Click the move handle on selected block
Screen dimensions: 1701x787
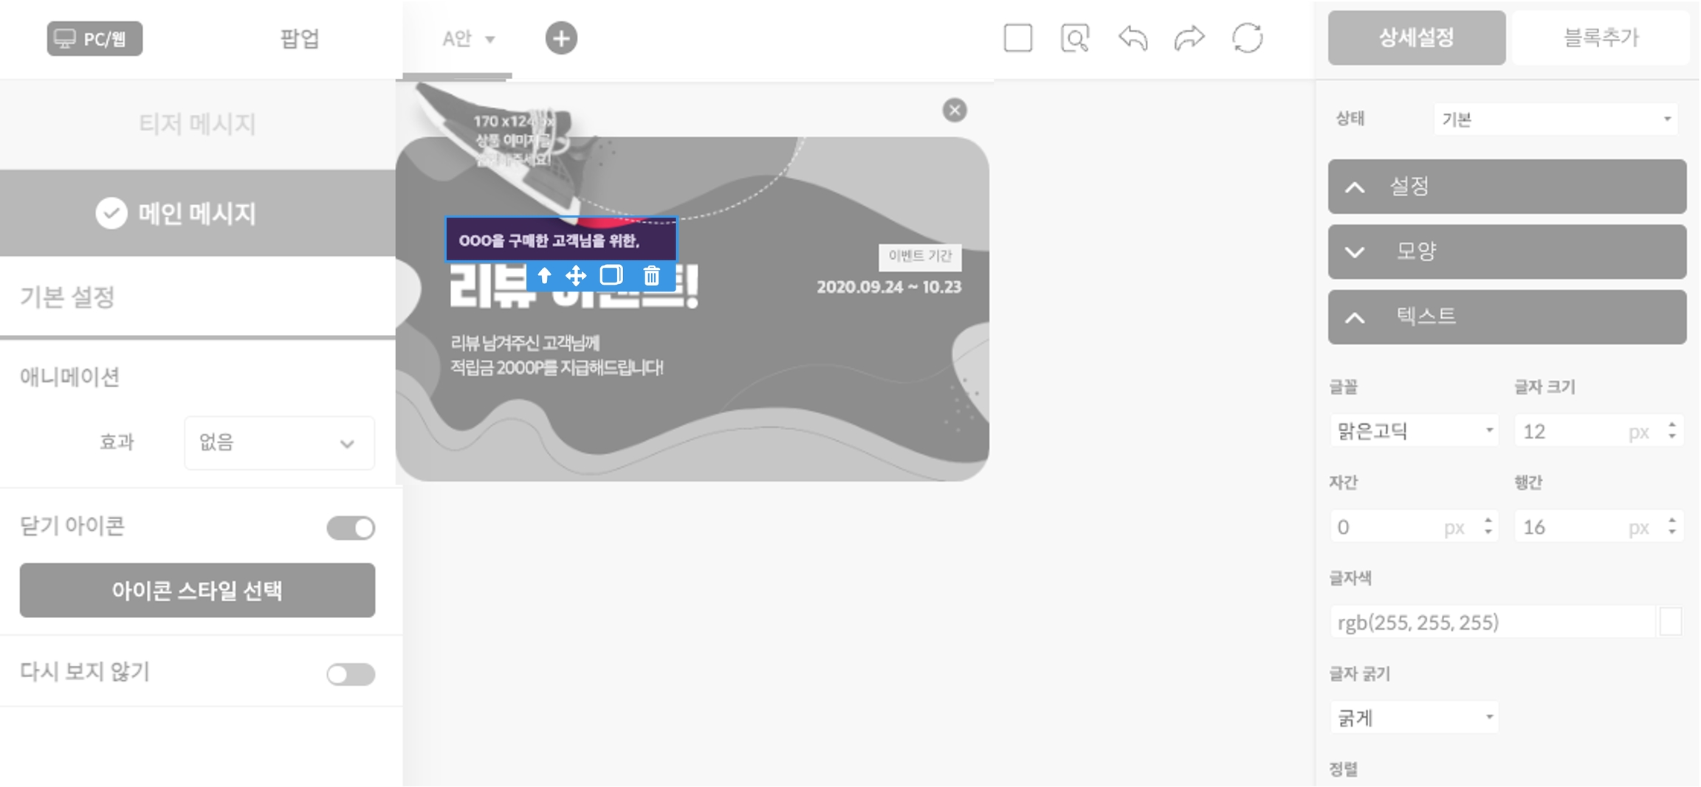(x=575, y=276)
